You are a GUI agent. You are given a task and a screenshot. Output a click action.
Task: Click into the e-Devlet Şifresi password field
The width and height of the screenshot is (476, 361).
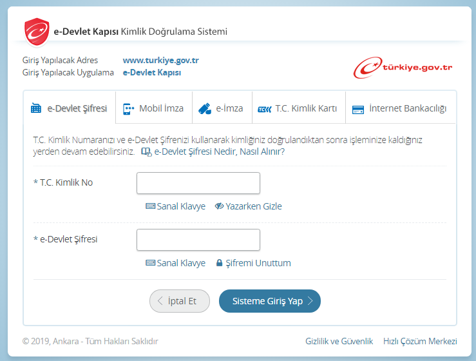[x=198, y=240]
